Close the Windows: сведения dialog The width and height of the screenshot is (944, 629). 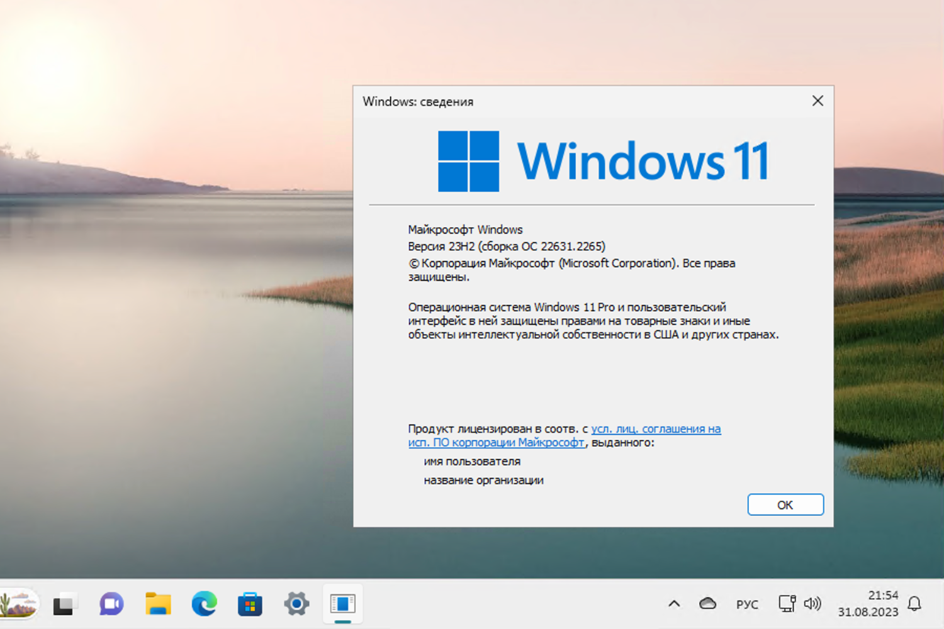coord(817,101)
